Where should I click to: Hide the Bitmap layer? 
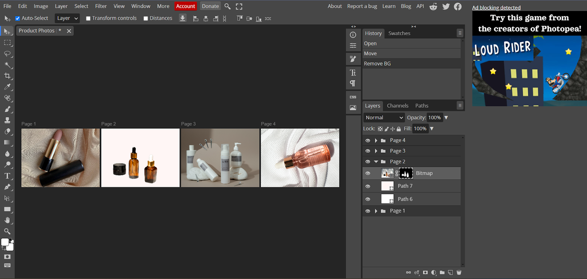click(x=367, y=173)
